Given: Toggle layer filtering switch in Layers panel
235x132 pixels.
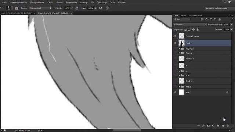Looking at the screenshot, I should (232, 19).
